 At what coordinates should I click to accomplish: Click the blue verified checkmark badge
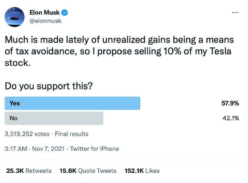pyautogui.click(x=65, y=13)
